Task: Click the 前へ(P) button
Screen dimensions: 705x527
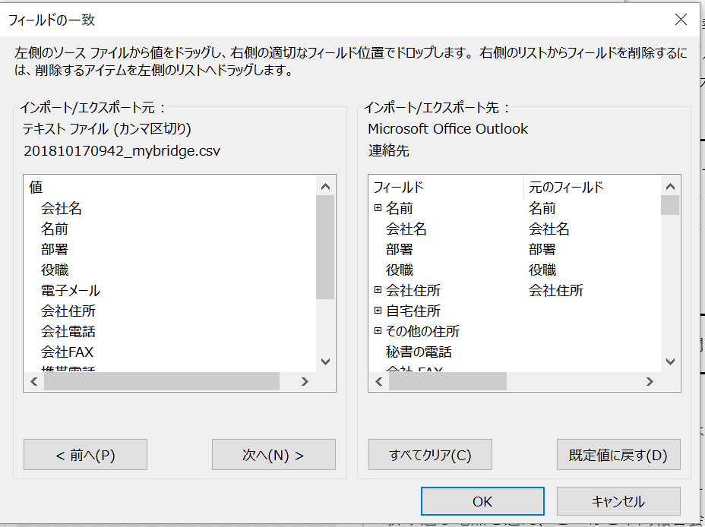Action: (85, 455)
